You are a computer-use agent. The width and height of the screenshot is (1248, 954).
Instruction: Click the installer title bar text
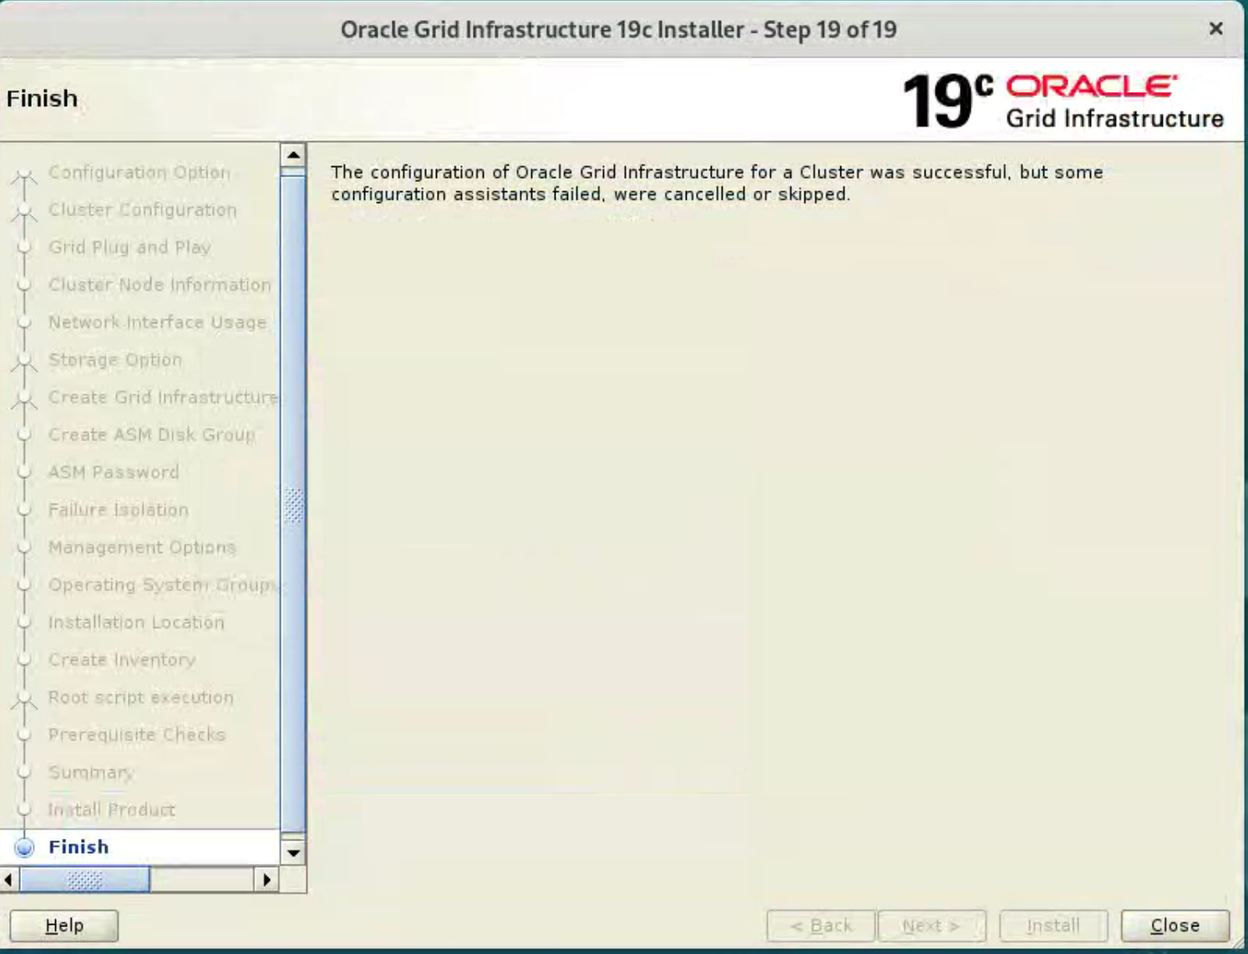tap(618, 30)
